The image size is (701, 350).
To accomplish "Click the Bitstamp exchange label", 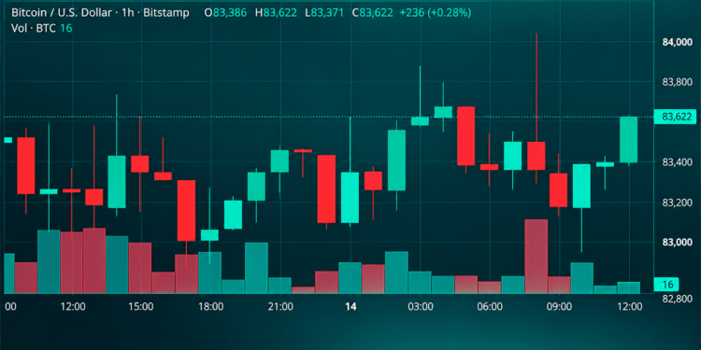I will coord(166,12).
